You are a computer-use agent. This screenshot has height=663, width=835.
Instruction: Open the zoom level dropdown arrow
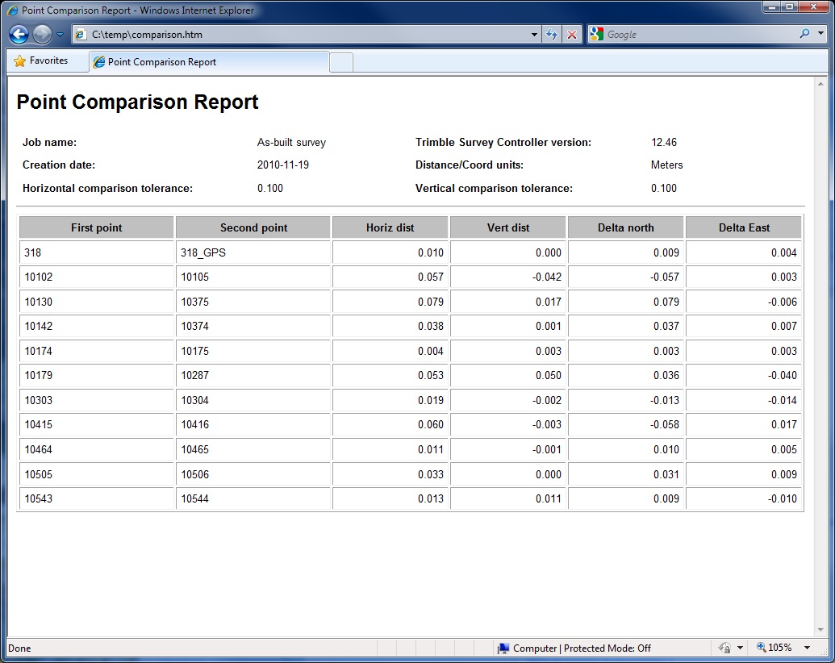tap(807, 648)
